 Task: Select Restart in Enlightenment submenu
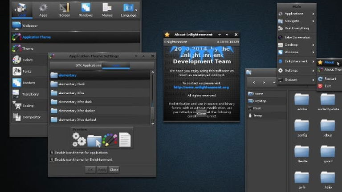click(330, 79)
